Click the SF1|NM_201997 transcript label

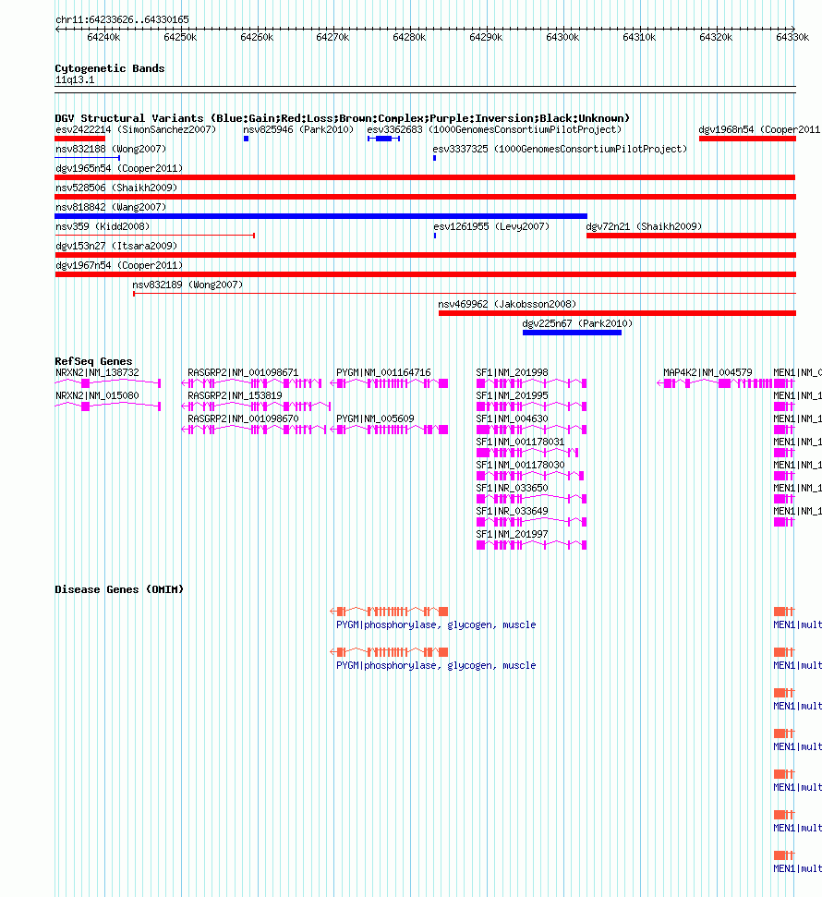512,535
